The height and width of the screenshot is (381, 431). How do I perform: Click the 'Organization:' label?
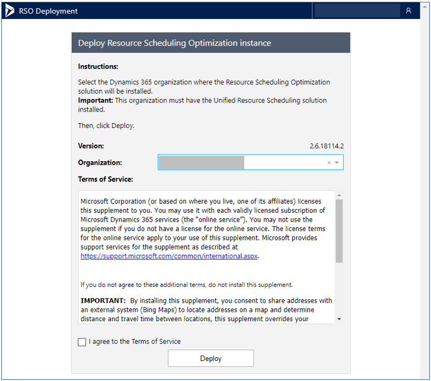pos(100,162)
